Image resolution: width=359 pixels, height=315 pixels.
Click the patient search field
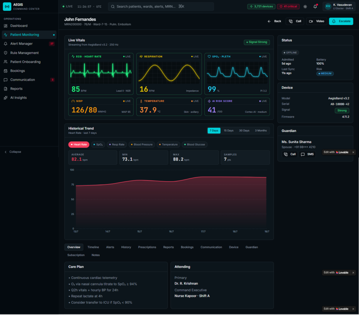tap(161, 6)
